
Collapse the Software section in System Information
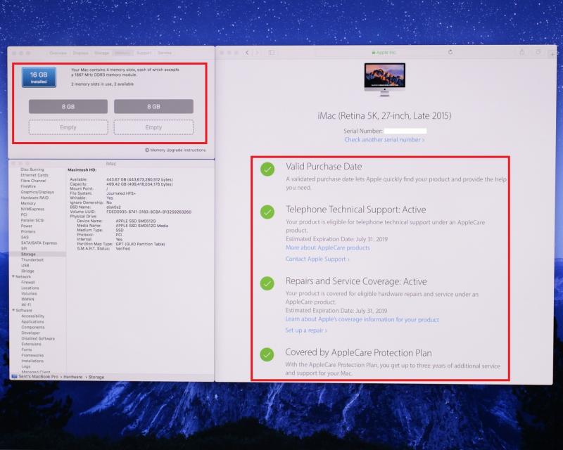tap(13, 310)
